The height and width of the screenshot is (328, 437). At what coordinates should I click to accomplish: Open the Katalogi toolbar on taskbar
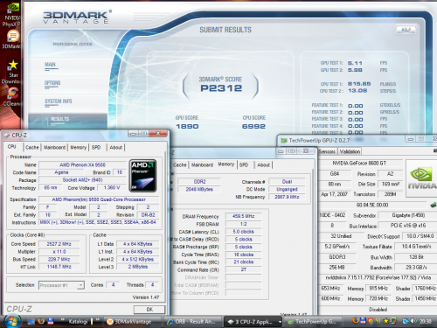tap(78, 322)
